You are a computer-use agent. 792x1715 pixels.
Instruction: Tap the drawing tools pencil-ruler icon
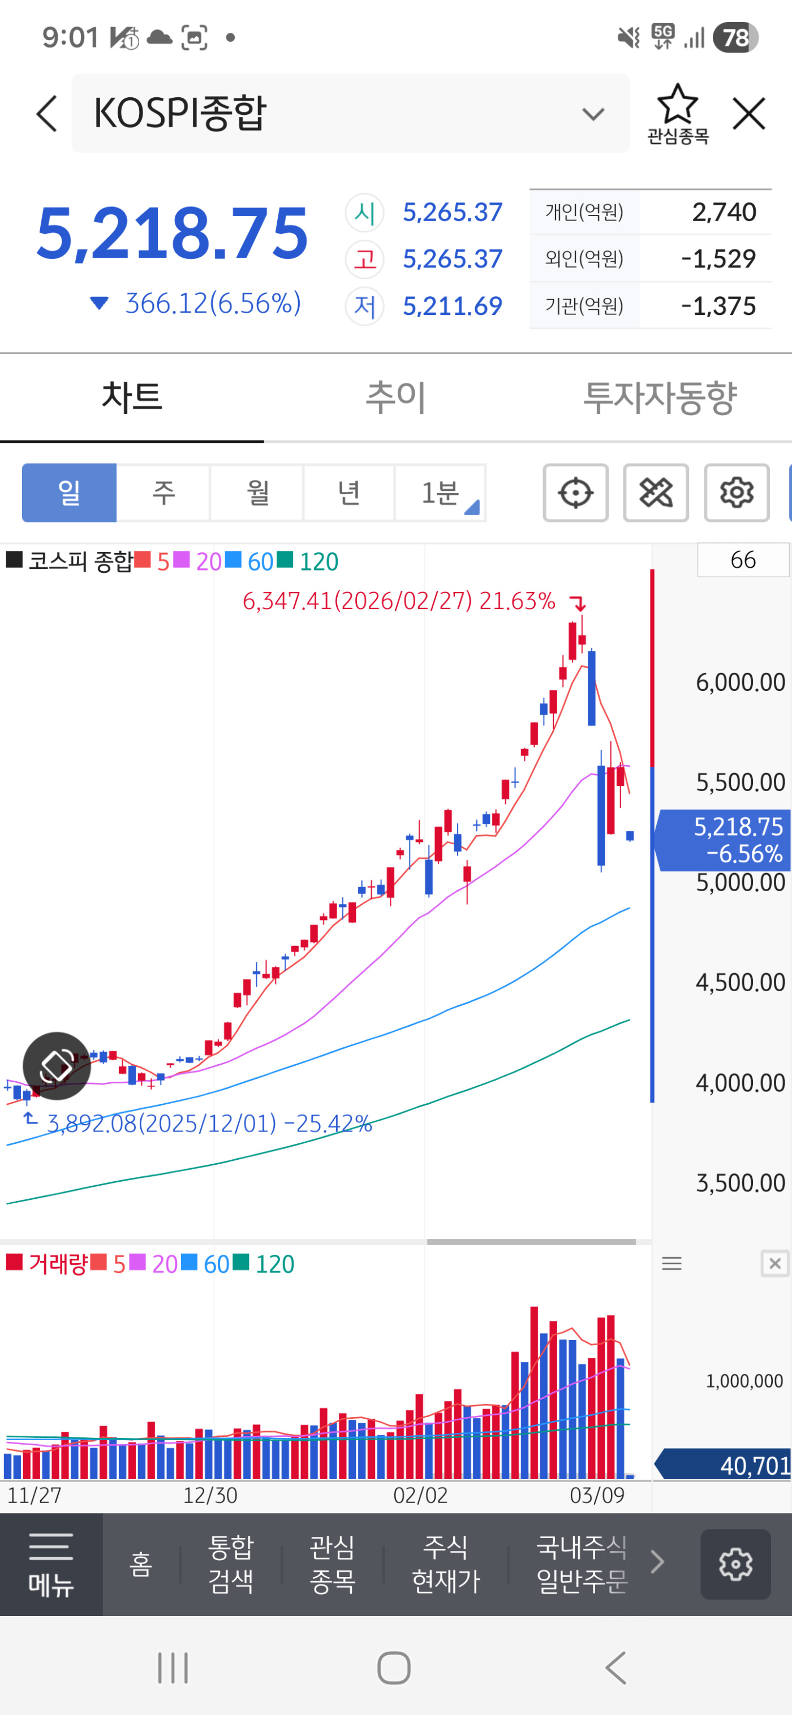tap(656, 493)
